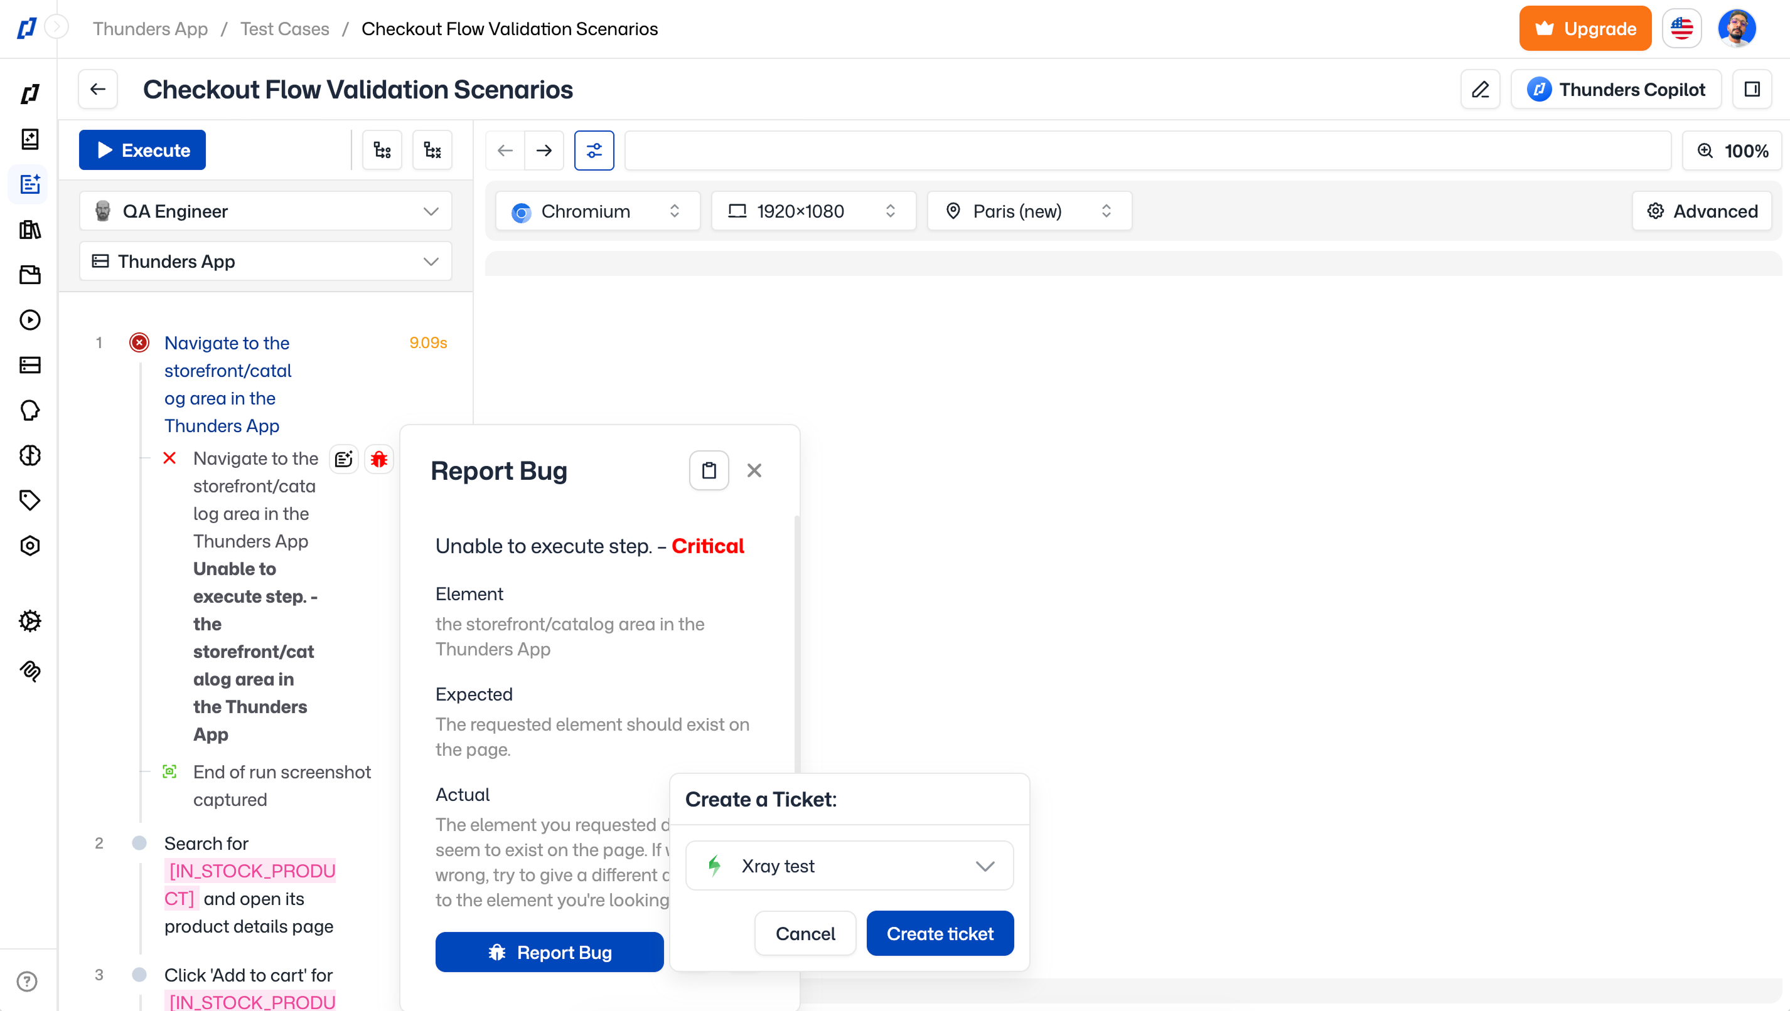Open Thunders App breadcrumb link

click(150, 28)
